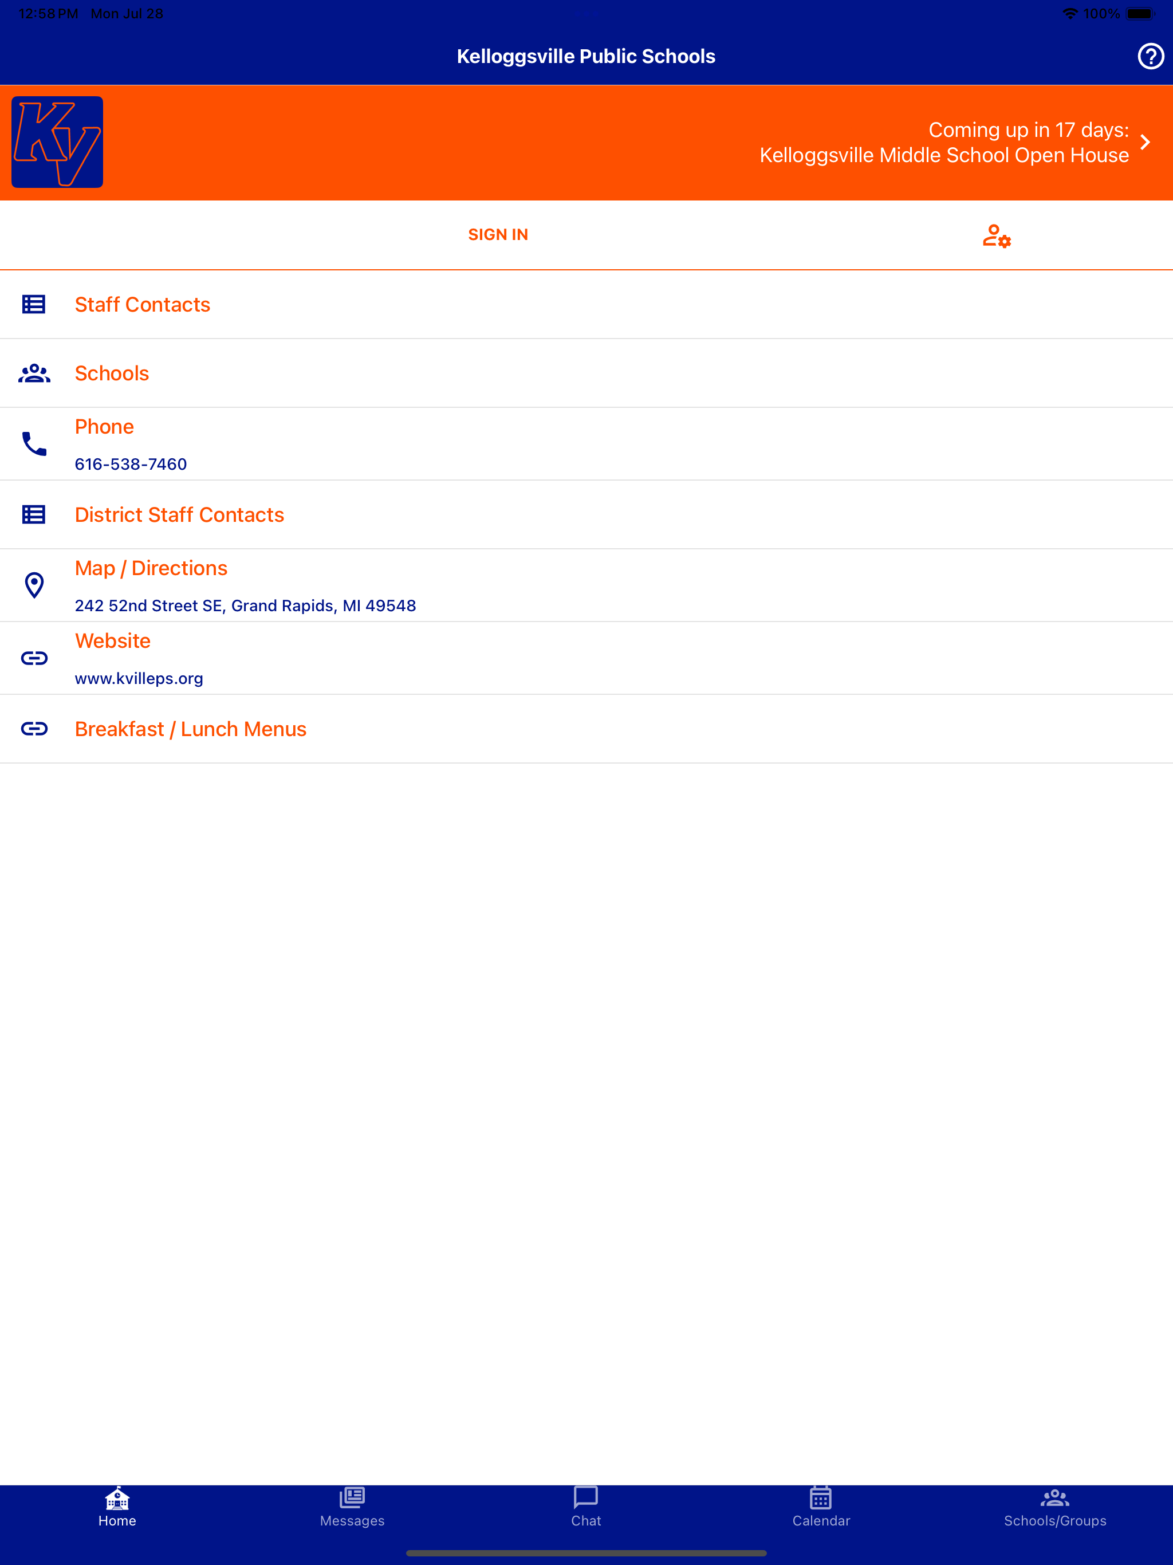1173x1565 pixels.
Task: Tap the Kelloggsville Public Schools title
Action: [x=586, y=56]
